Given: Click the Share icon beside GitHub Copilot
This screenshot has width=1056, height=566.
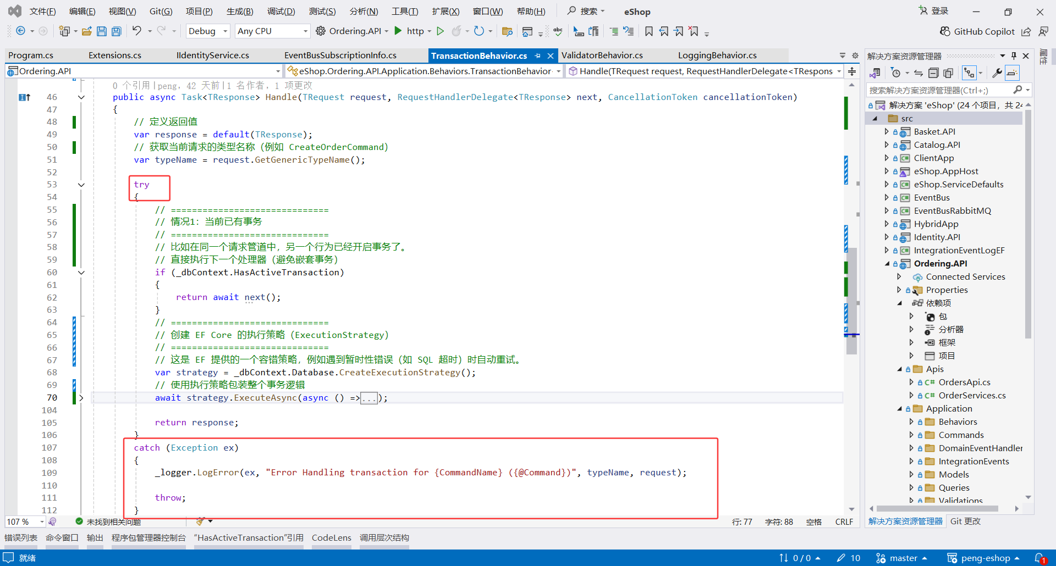Looking at the screenshot, I should coord(1026,32).
